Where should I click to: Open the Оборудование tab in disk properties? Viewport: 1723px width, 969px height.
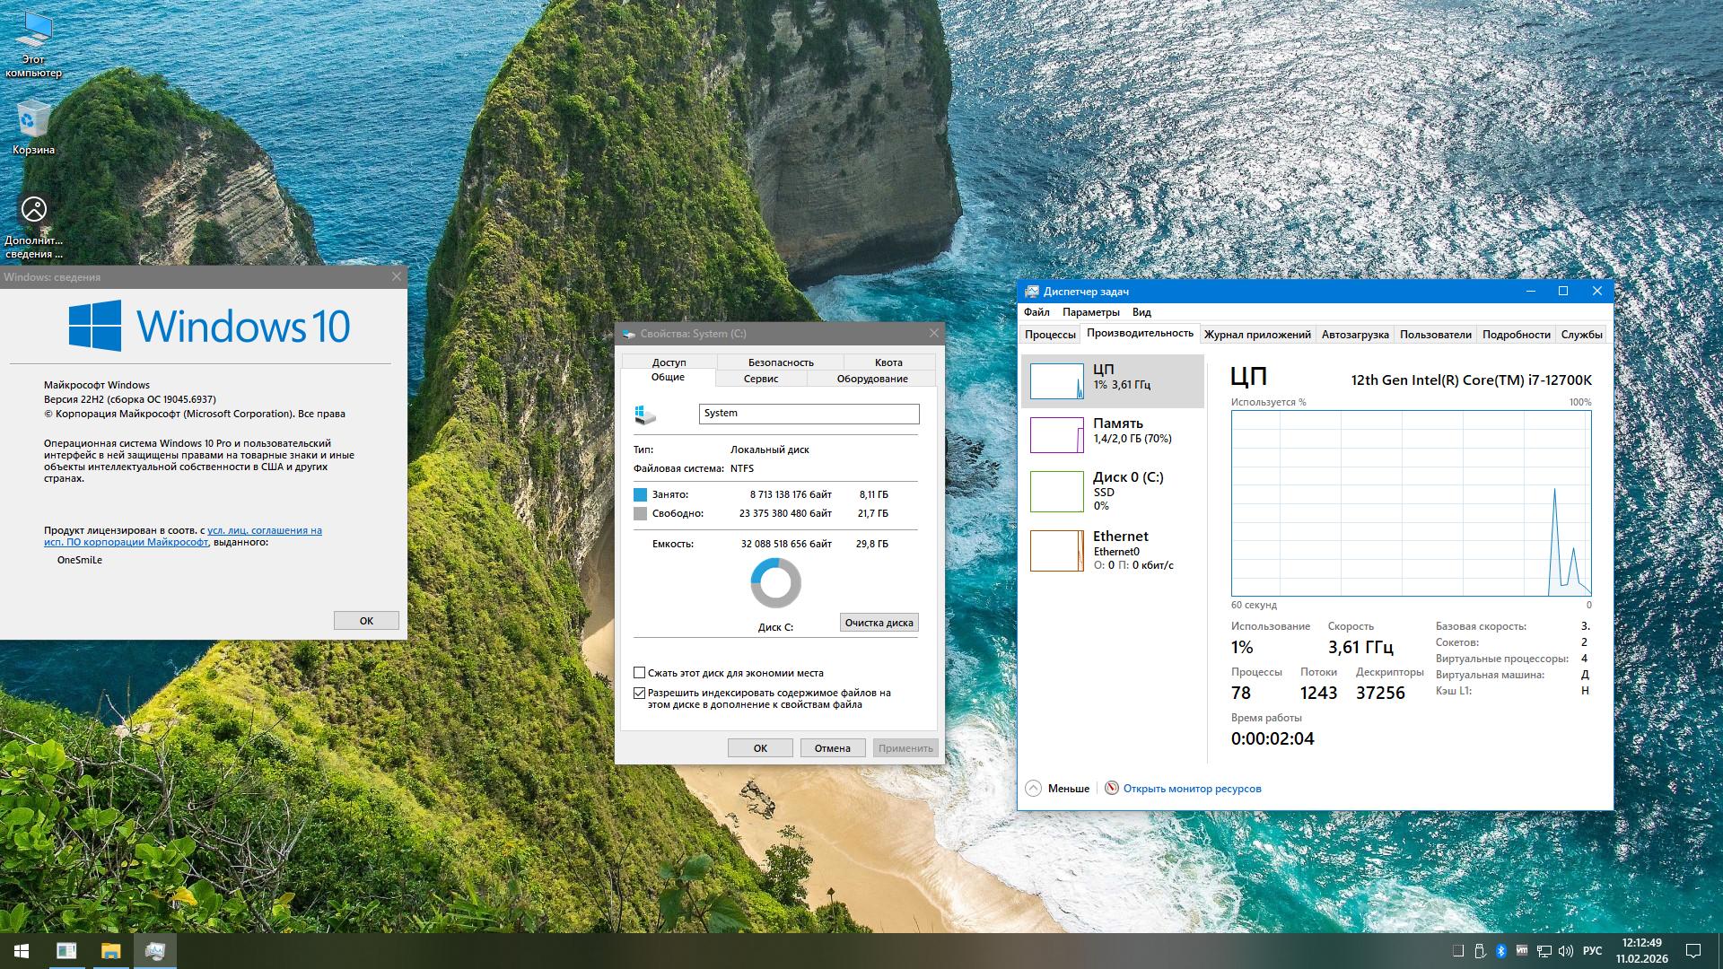tap(871, 379)
